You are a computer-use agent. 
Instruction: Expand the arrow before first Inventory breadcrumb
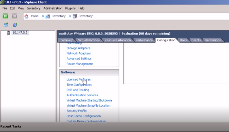click(x=43, y=16)
